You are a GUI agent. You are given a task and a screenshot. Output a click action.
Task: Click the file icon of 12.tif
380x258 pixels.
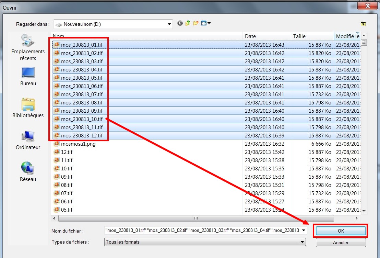[x=57, y=152]
